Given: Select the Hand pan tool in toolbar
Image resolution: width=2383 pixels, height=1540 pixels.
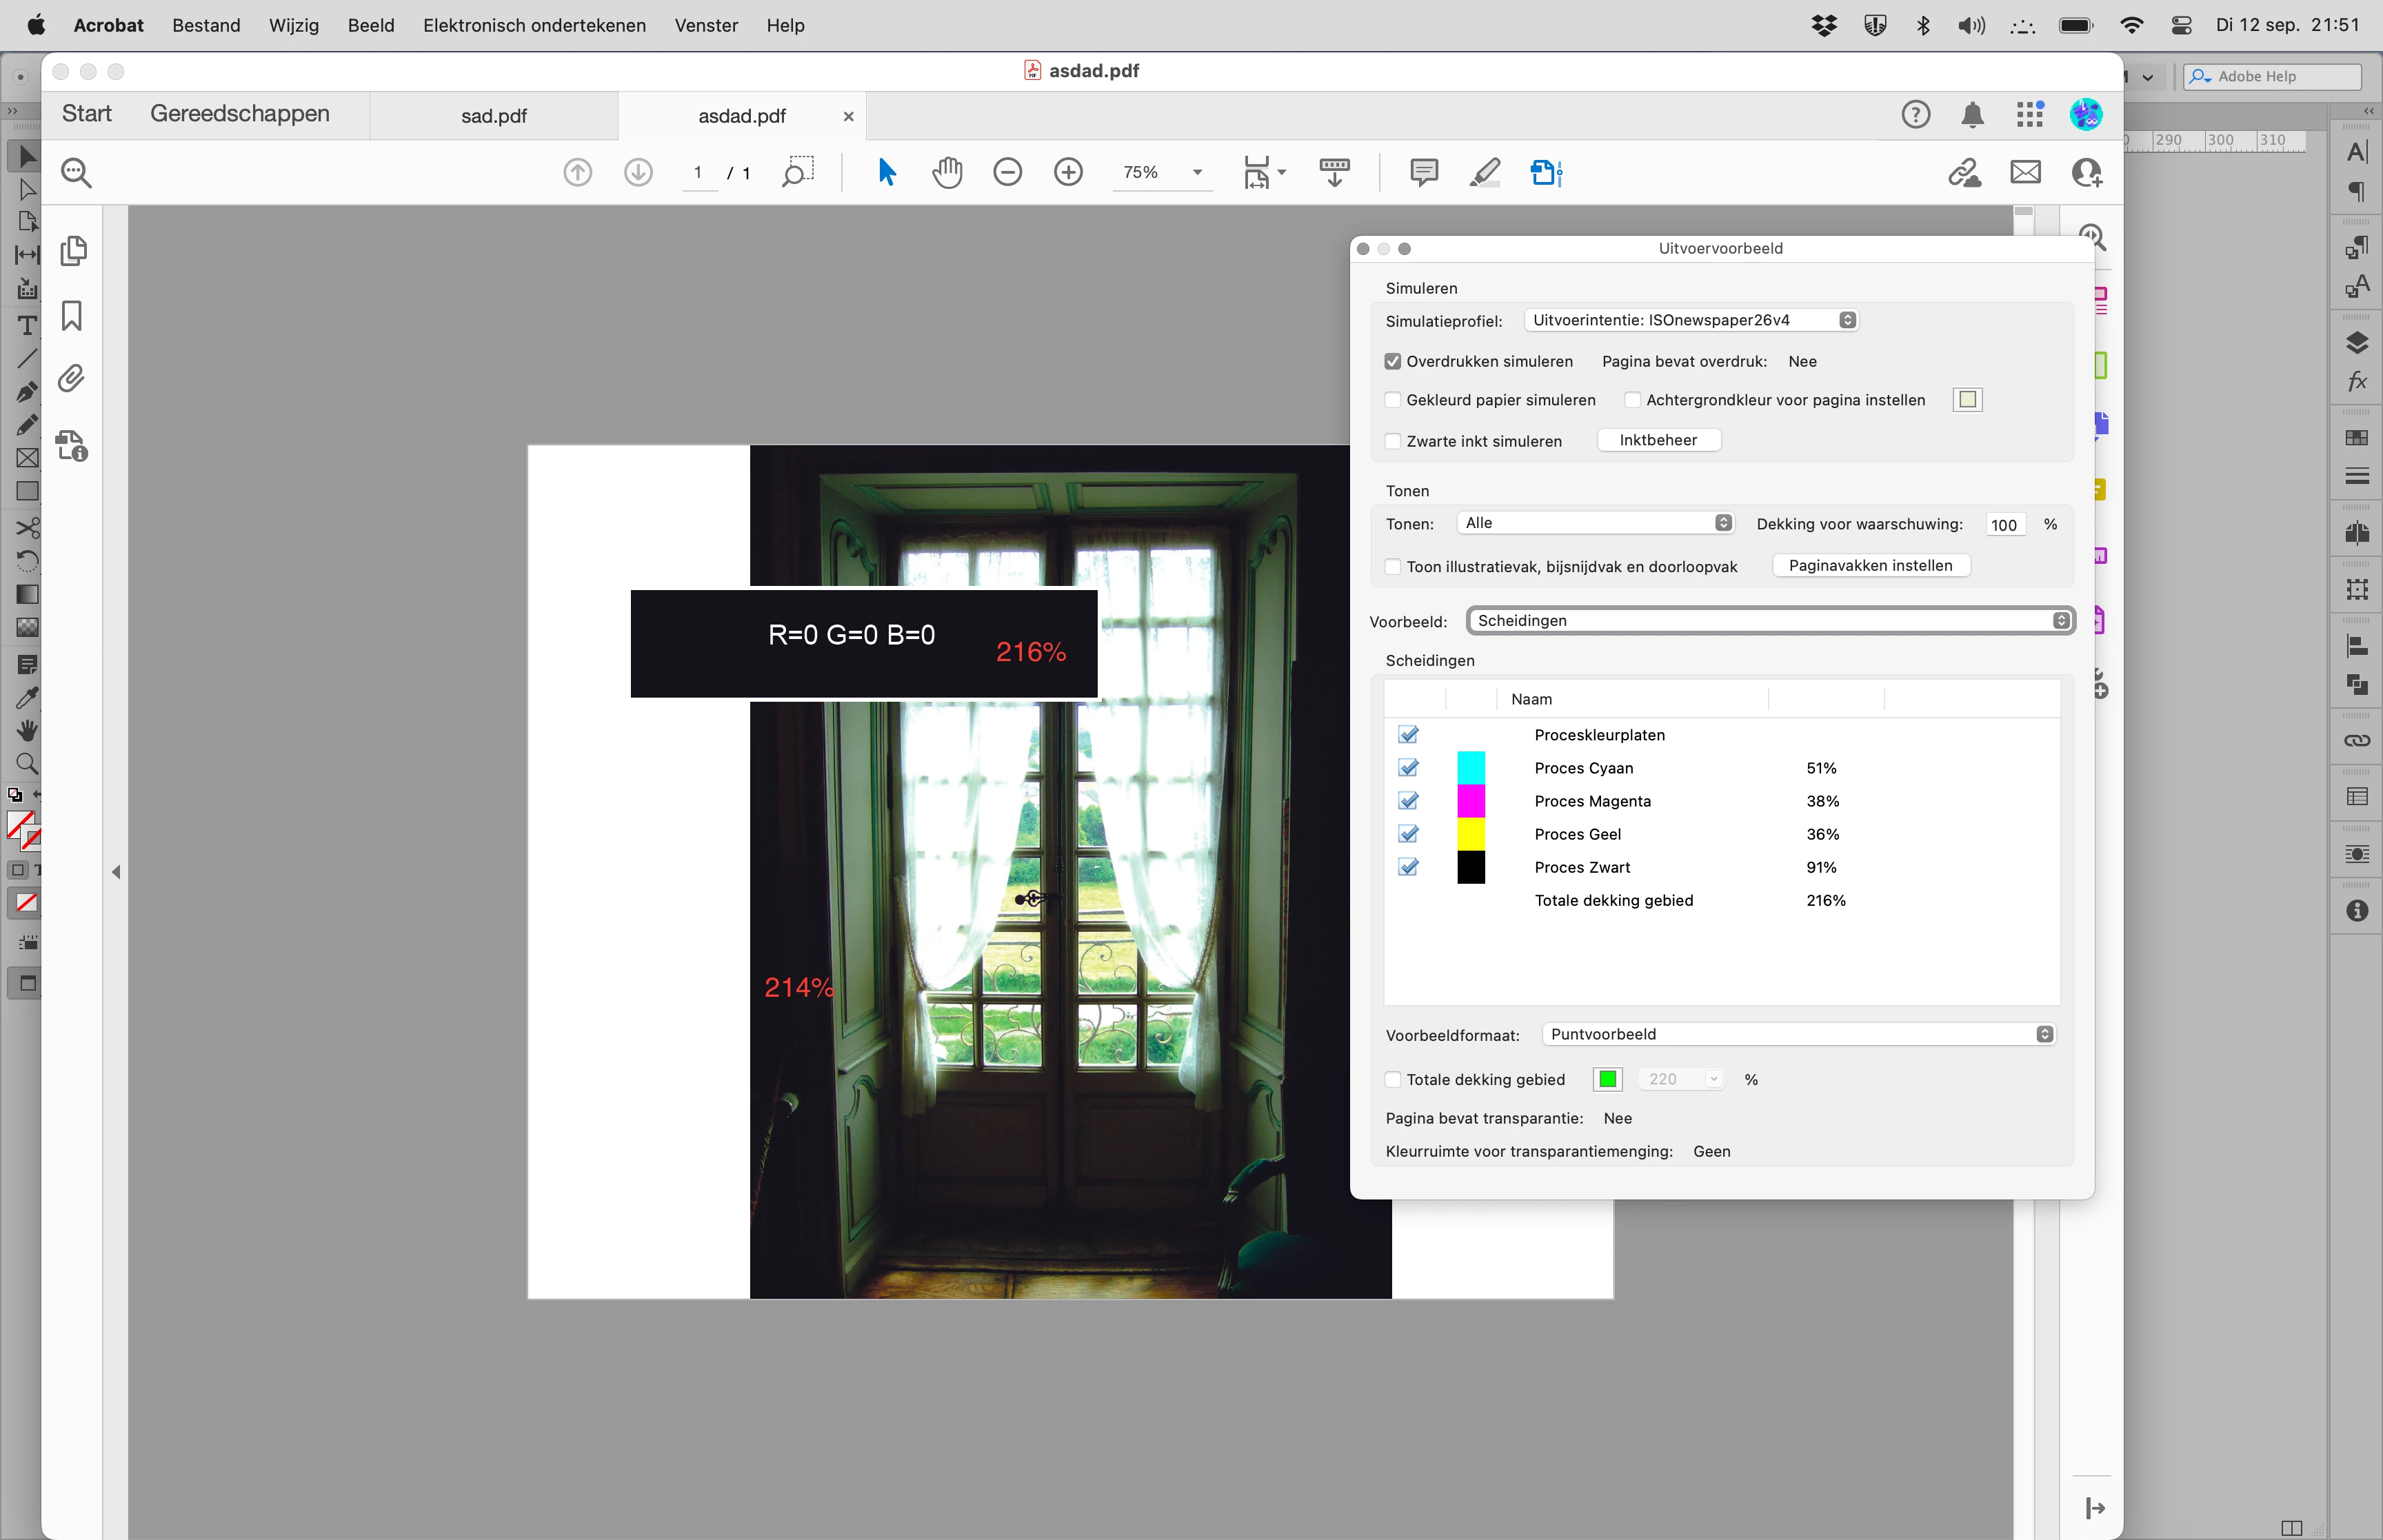Looking at the screenshot, I should click(x=946, y=173).
